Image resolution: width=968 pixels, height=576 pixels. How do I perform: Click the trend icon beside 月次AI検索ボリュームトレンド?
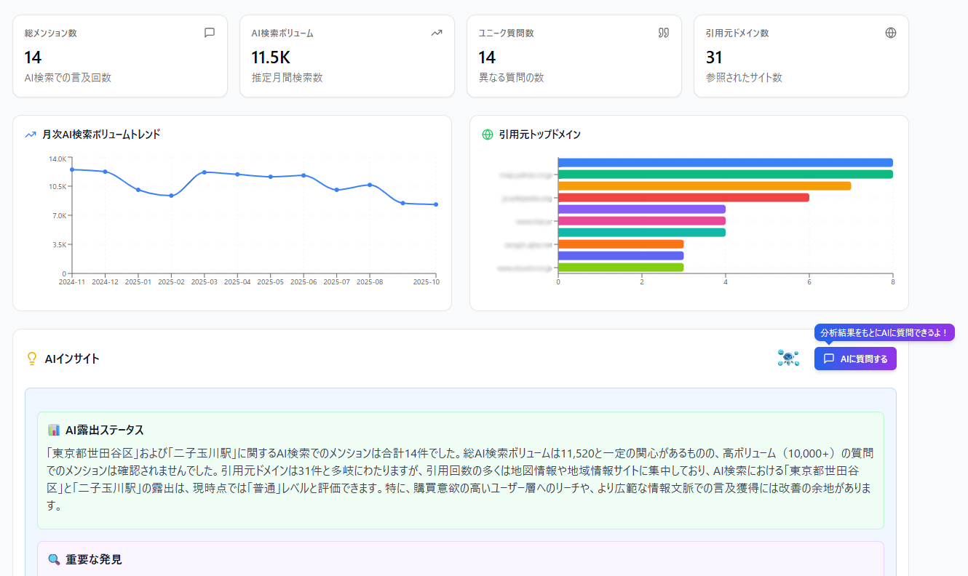(x=31, y=135)
